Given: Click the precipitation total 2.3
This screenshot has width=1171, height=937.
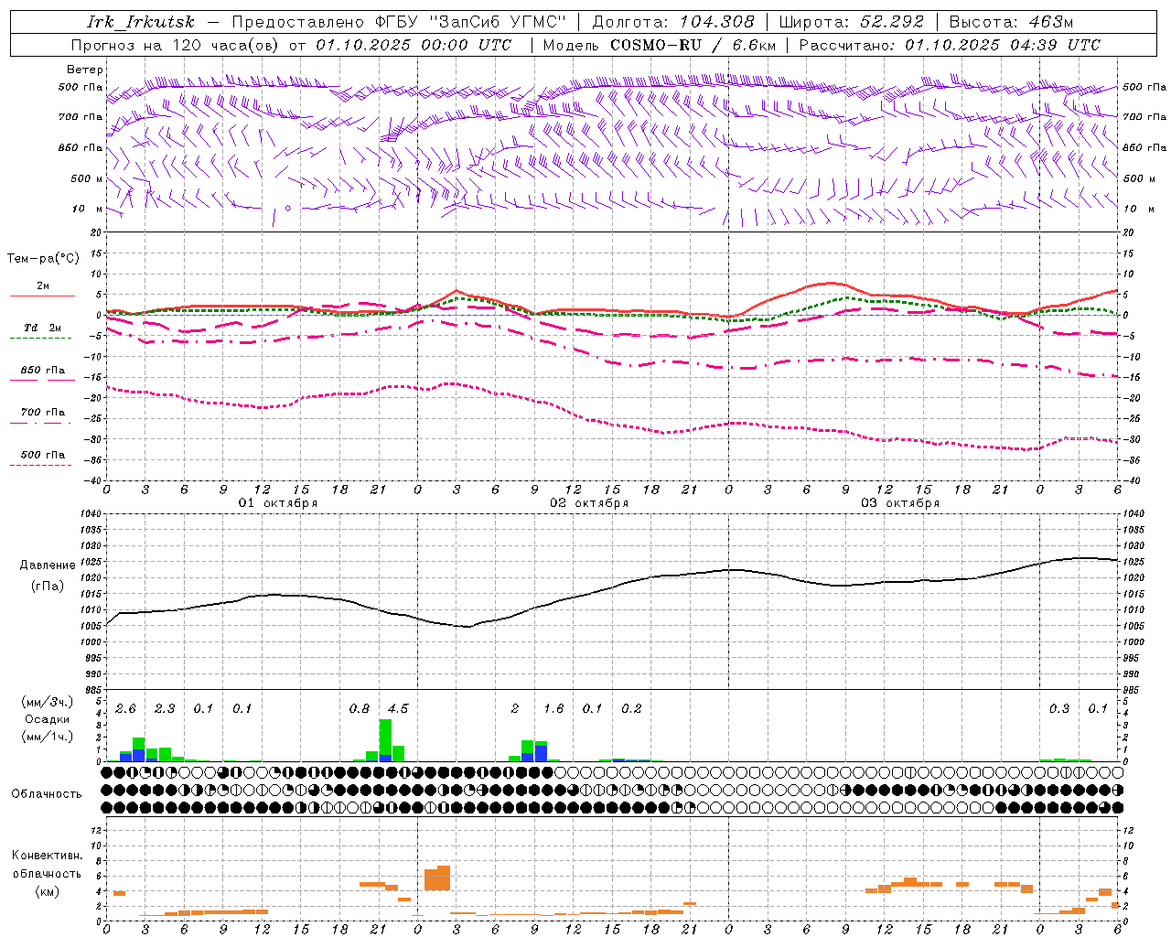Looking at the screenshot, I should tap(165, 709).
